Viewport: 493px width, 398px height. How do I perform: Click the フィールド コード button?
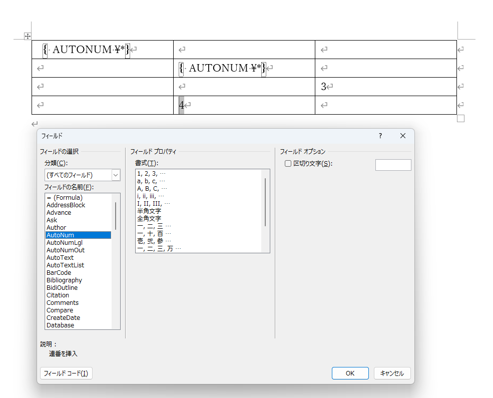click(66, 373)
